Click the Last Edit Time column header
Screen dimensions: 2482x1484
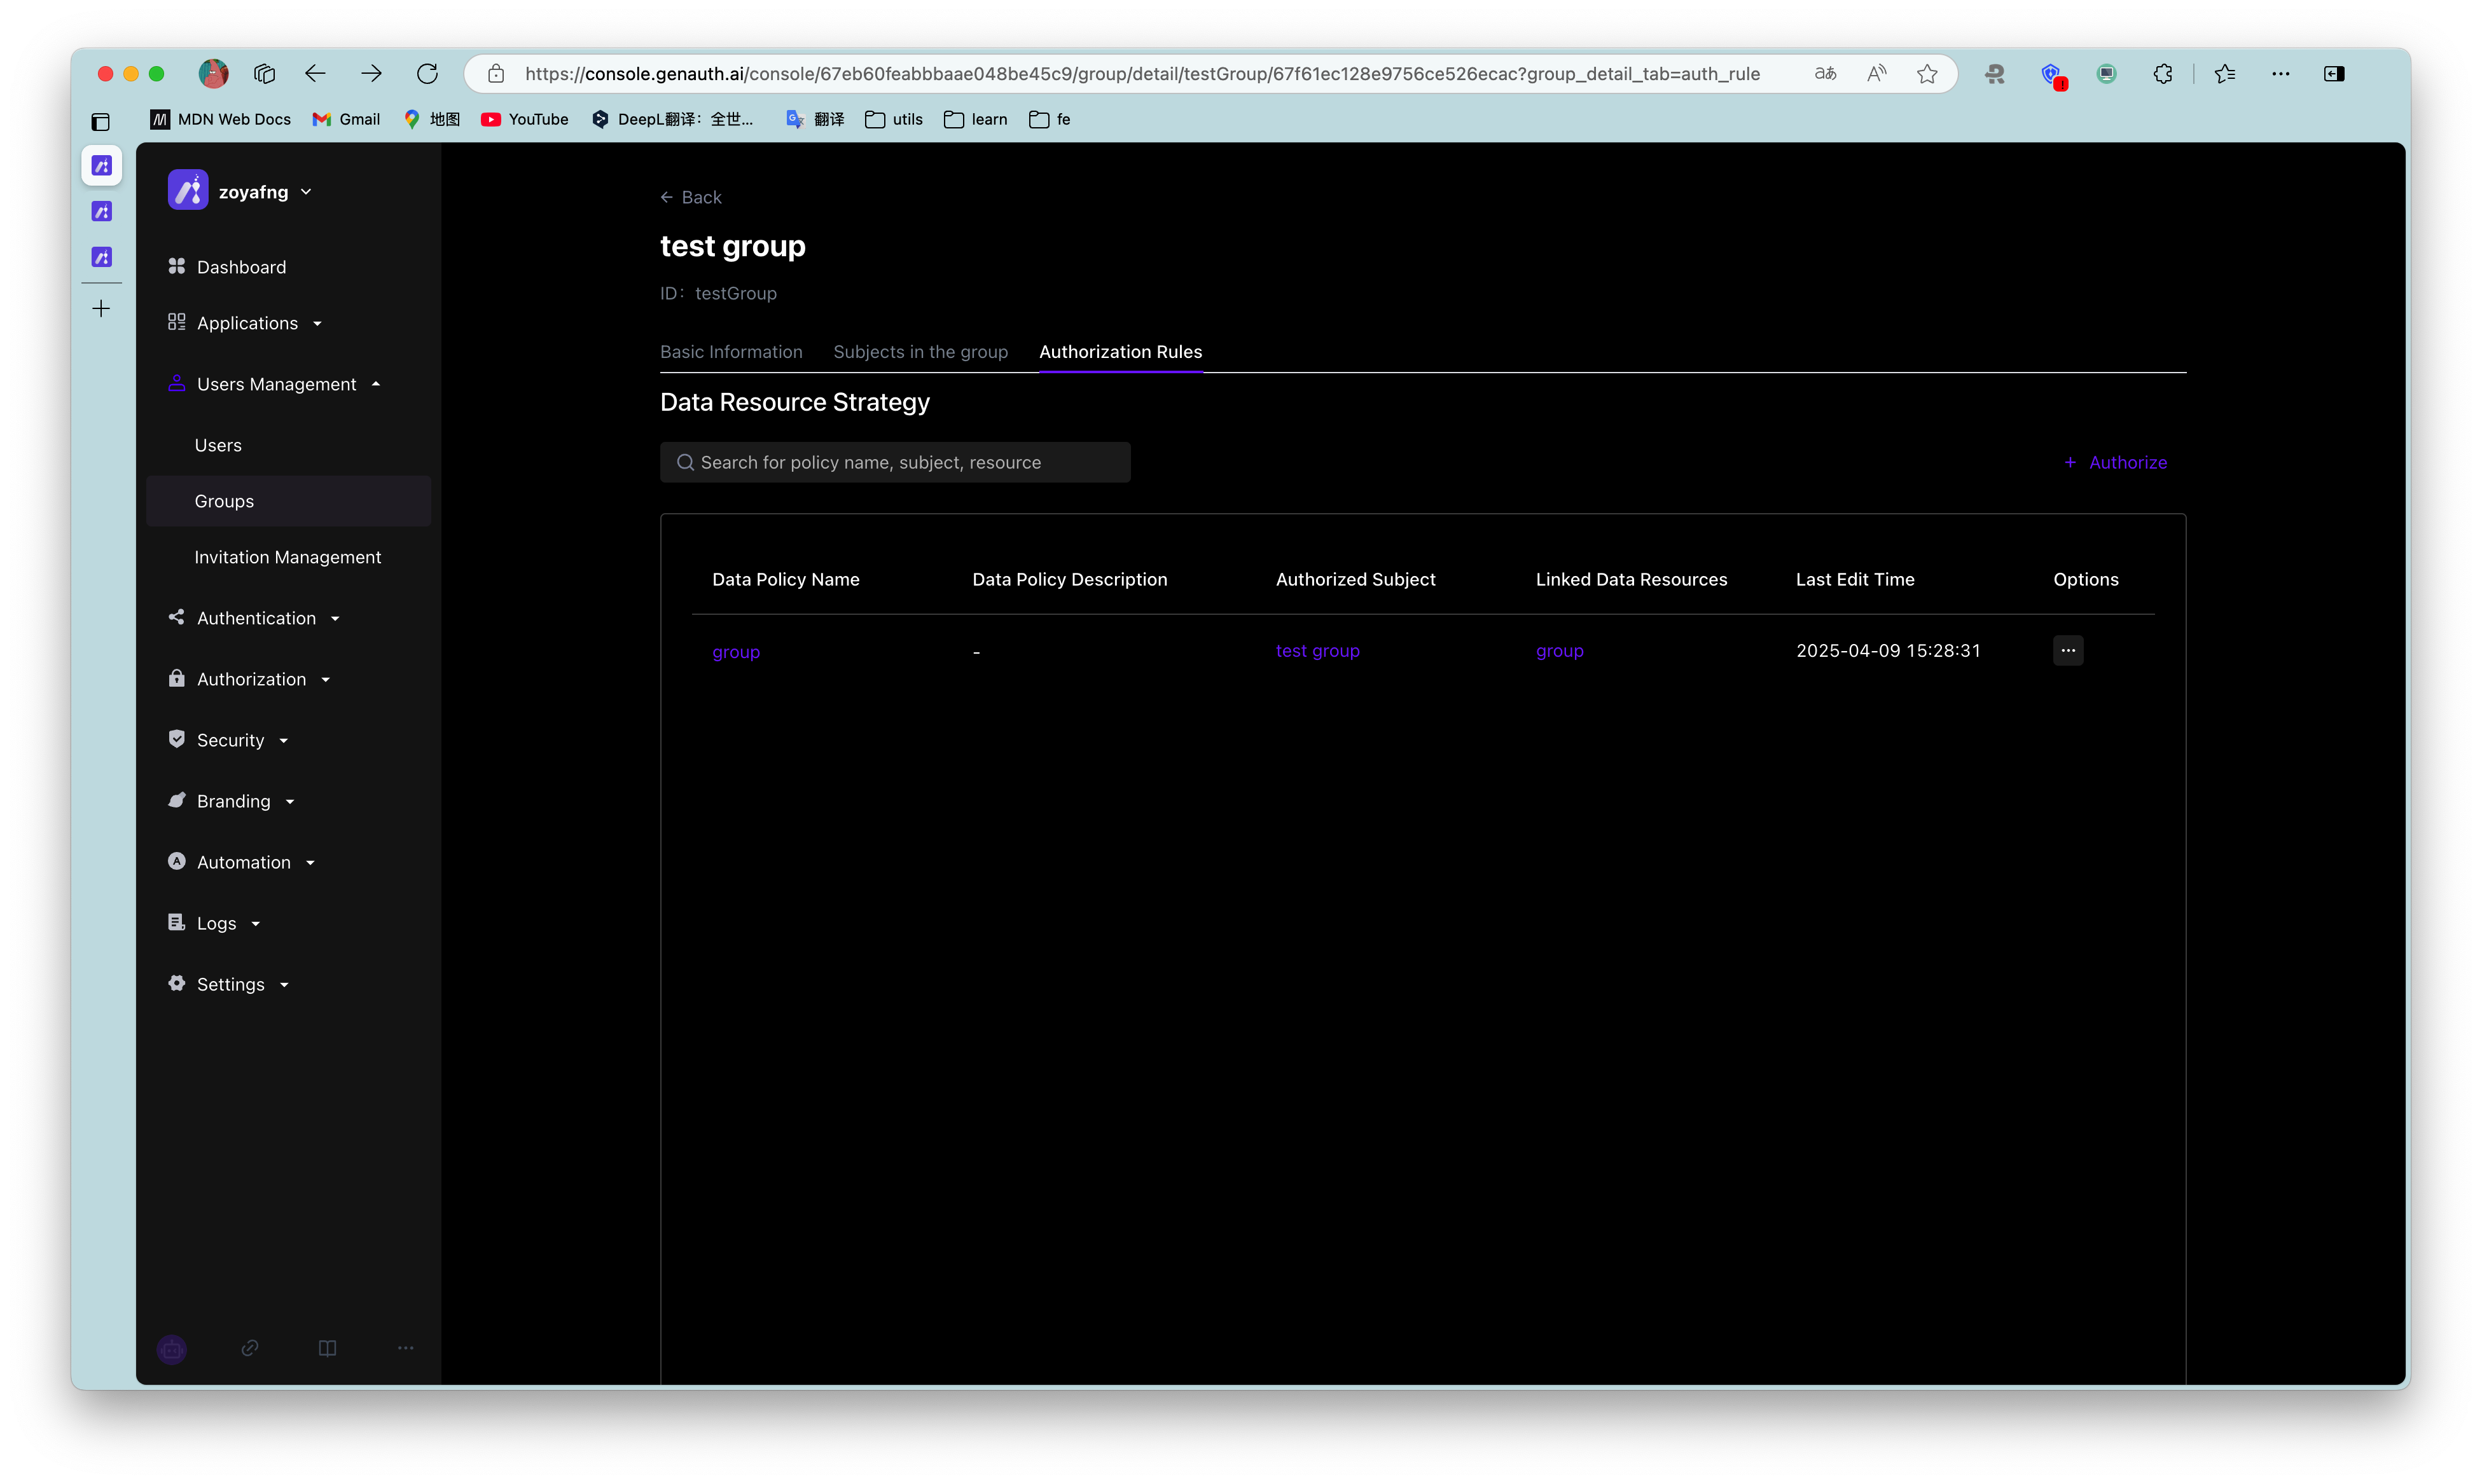[1855, 579]
